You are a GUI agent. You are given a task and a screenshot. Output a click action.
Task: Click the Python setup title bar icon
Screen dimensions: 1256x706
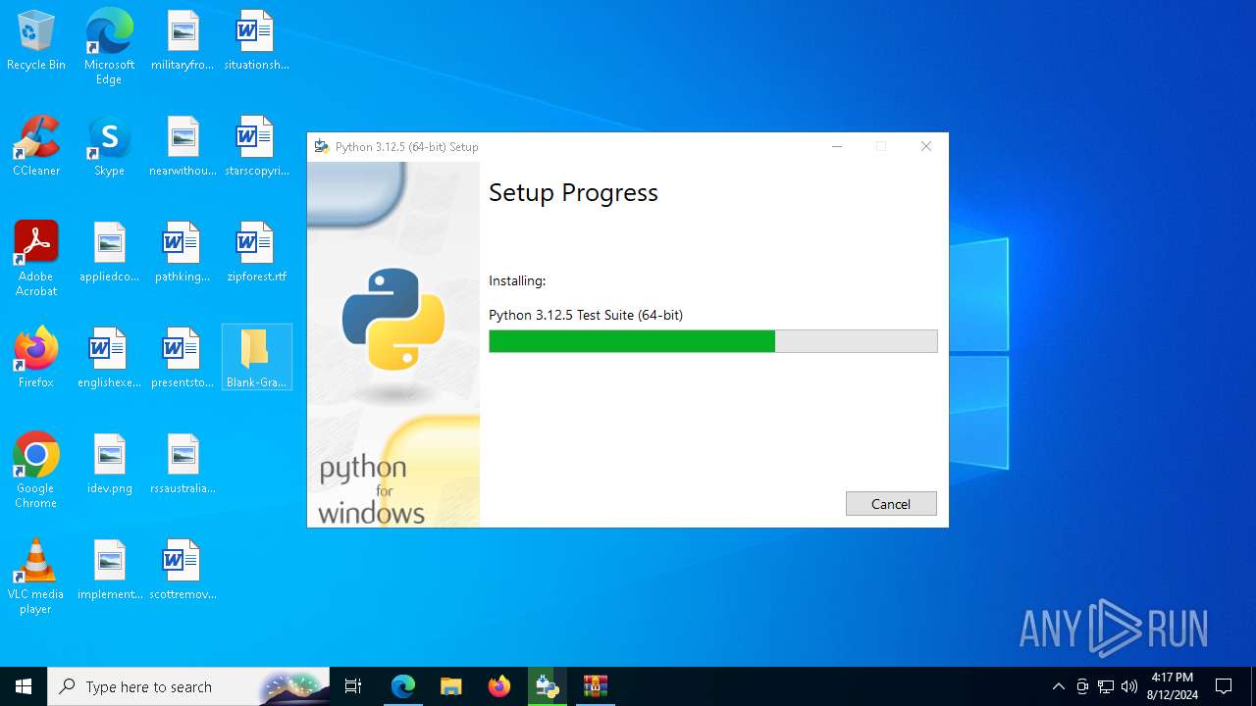click(x=321, y=146)
